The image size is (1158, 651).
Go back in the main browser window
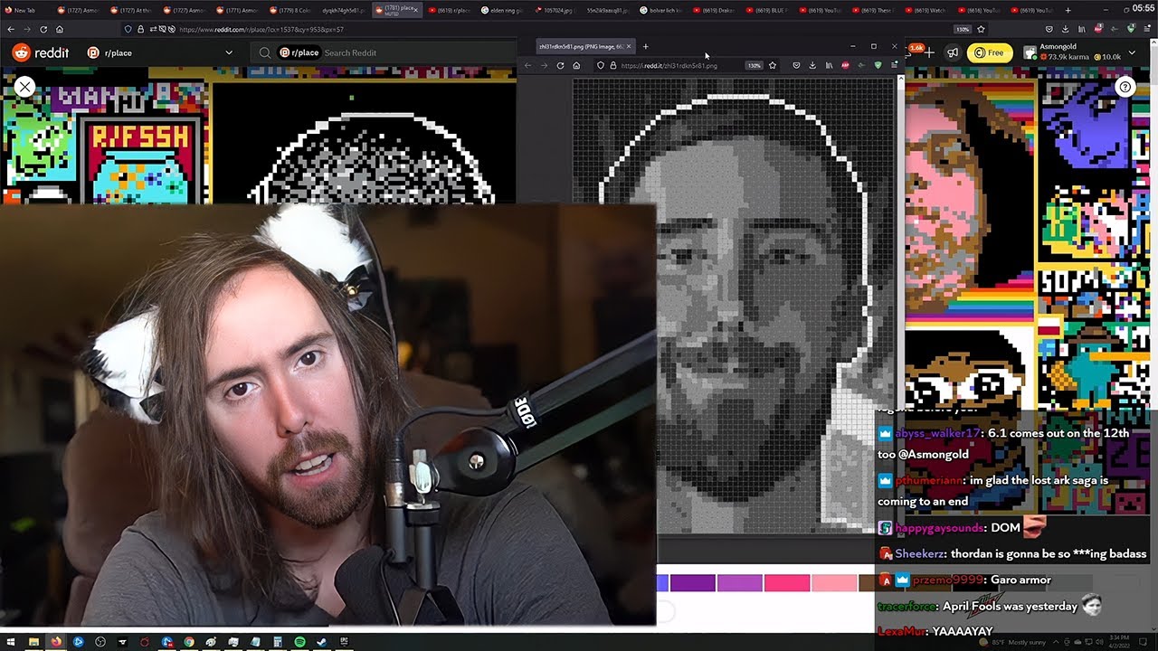tap(11, 29)
